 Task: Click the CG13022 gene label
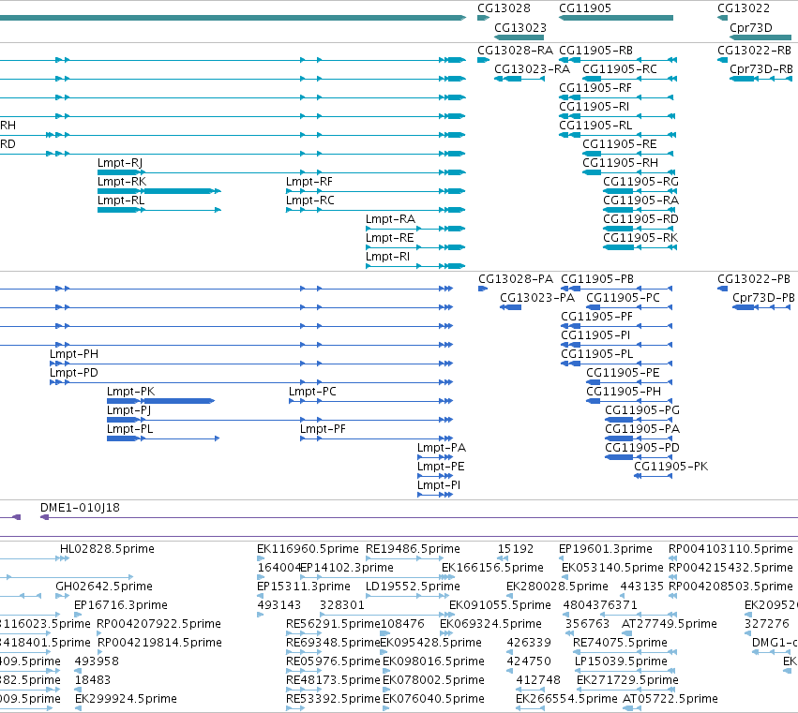point(744,8)
